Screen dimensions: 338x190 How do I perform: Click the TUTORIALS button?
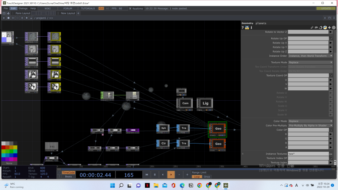[88, 8]
